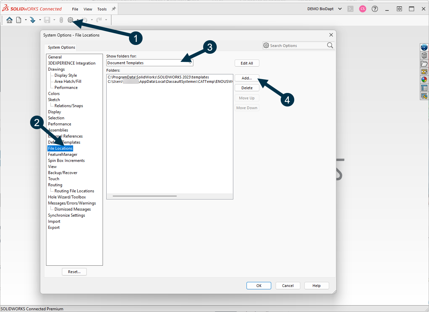Screen dimensions: 429x312
Task: Expand the Open dropdown arrow
Action: tap(40, 20)
